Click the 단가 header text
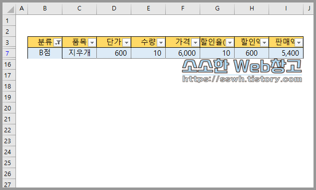 (114, 42)
